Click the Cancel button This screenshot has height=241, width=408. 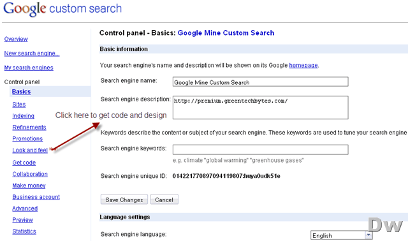[x=164, y=200]
